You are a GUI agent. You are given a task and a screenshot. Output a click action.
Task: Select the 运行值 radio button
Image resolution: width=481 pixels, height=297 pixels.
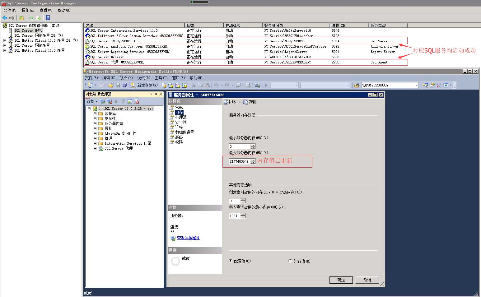pos(290,261)
